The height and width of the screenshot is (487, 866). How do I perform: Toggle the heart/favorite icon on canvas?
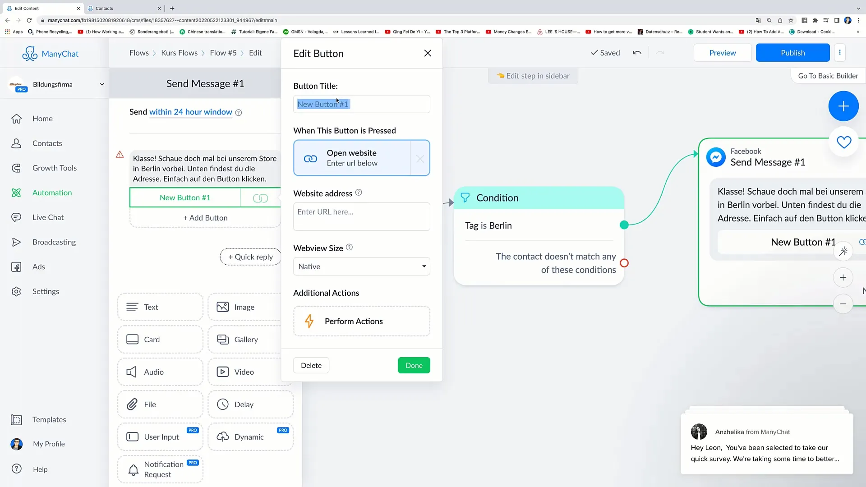tap(843, 142)
